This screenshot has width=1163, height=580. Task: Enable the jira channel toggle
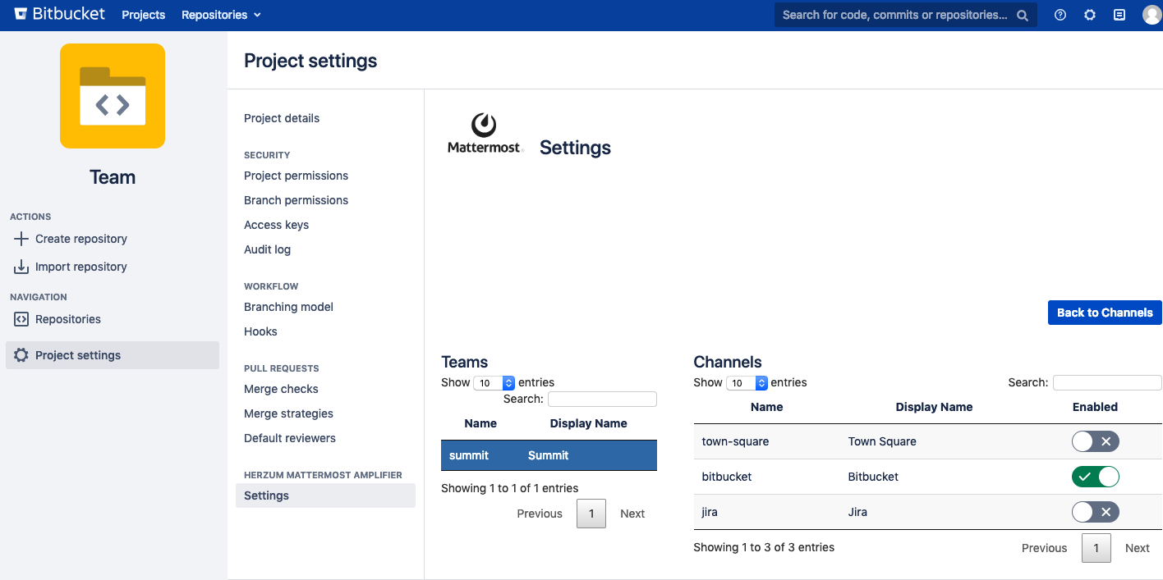click(1095, 512)
